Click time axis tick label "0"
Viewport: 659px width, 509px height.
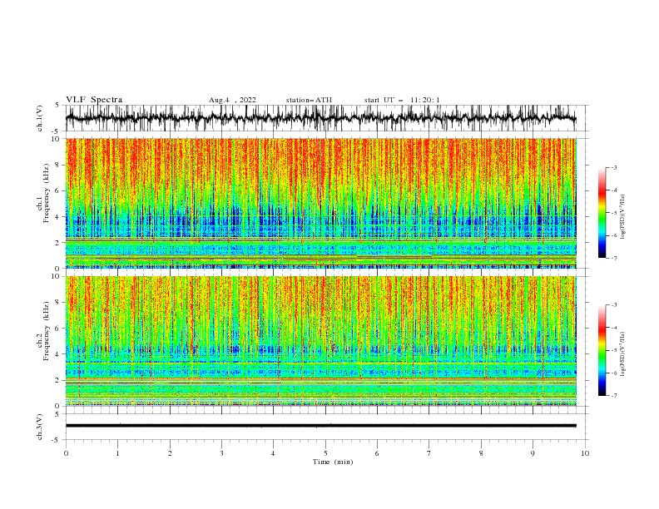66,453
